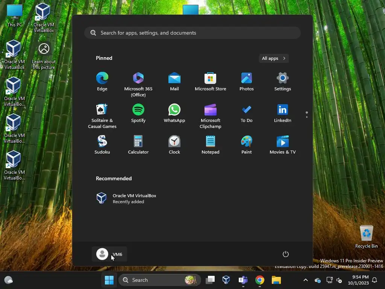Launch Spotify from pinned apps
The image size is (385, 289).
tap(138, 113)
